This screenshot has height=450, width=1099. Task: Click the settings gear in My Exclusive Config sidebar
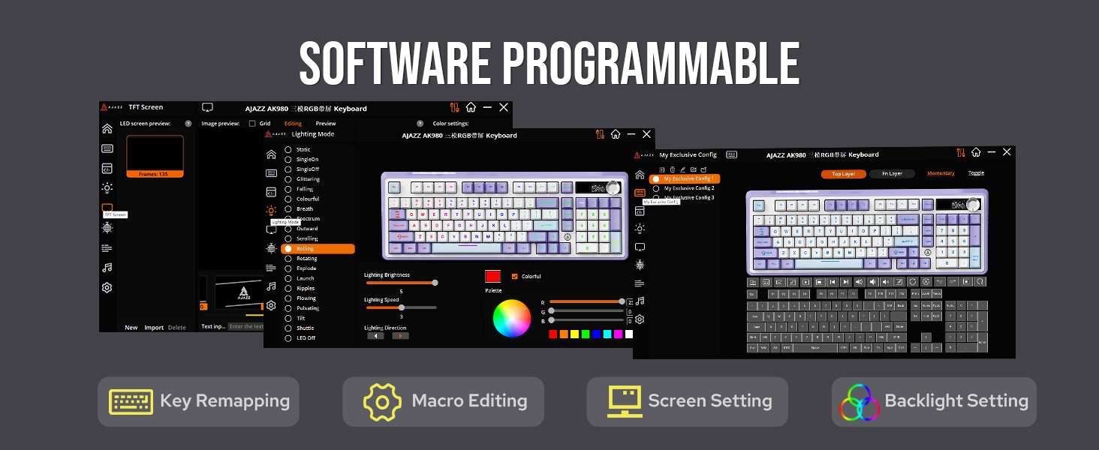tap(640, 319)
